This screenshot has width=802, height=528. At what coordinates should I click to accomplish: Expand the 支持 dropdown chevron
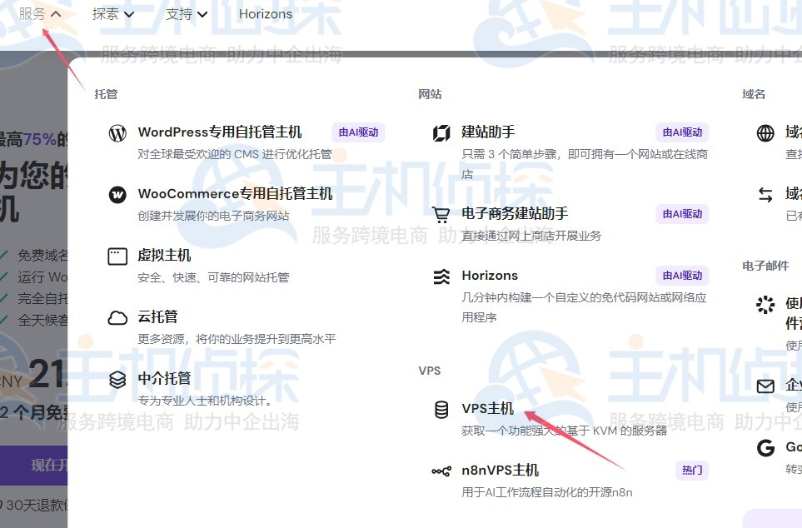[x=202, y=14]
